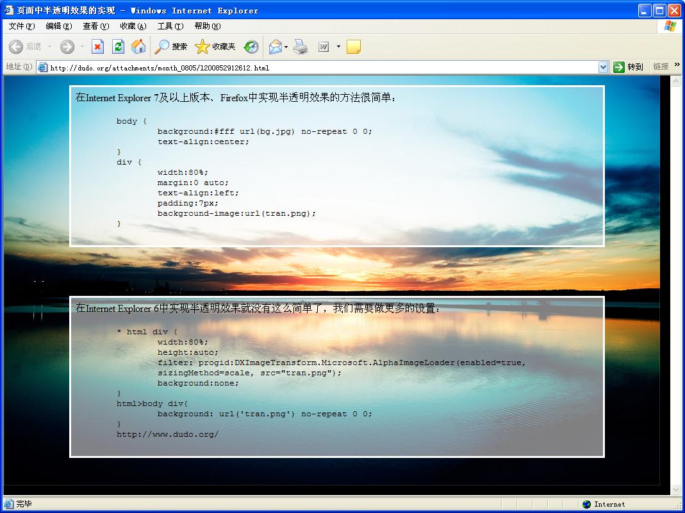
Task: Open address bar URL dropdown
Action: coord(604,67)
